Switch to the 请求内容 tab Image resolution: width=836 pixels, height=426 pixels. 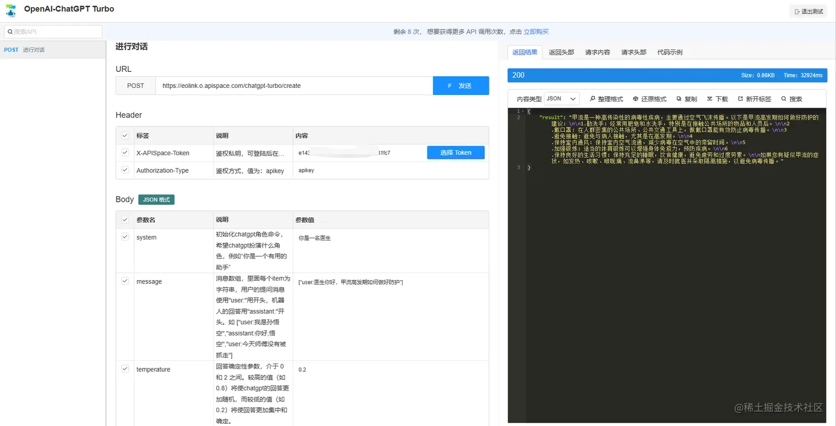coord(598,52)
